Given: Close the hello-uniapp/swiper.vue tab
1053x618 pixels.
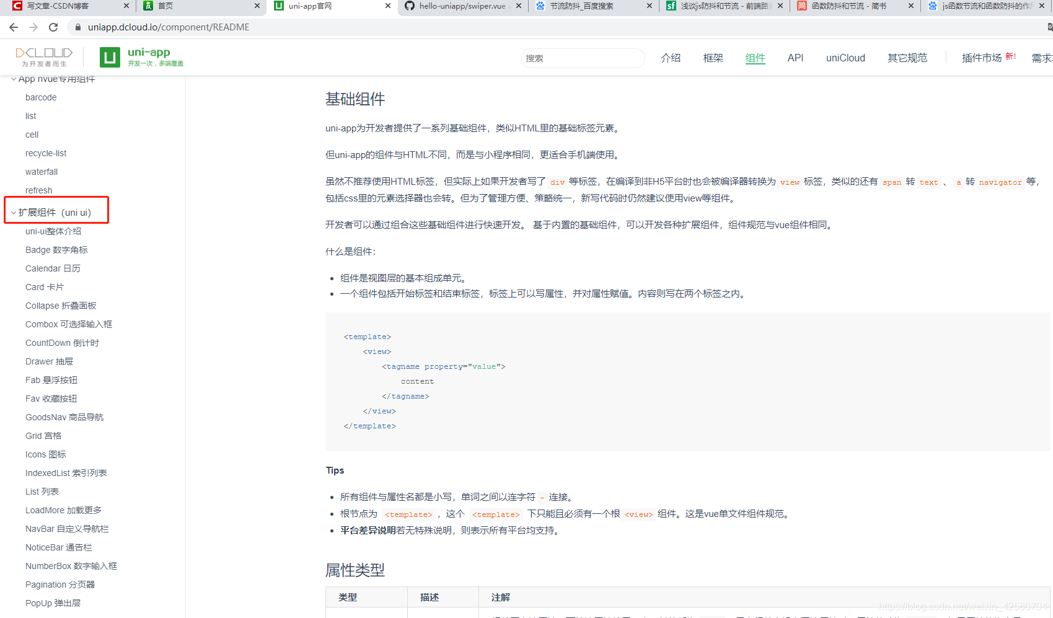Looking at the screenshot, I should (519, 6).
